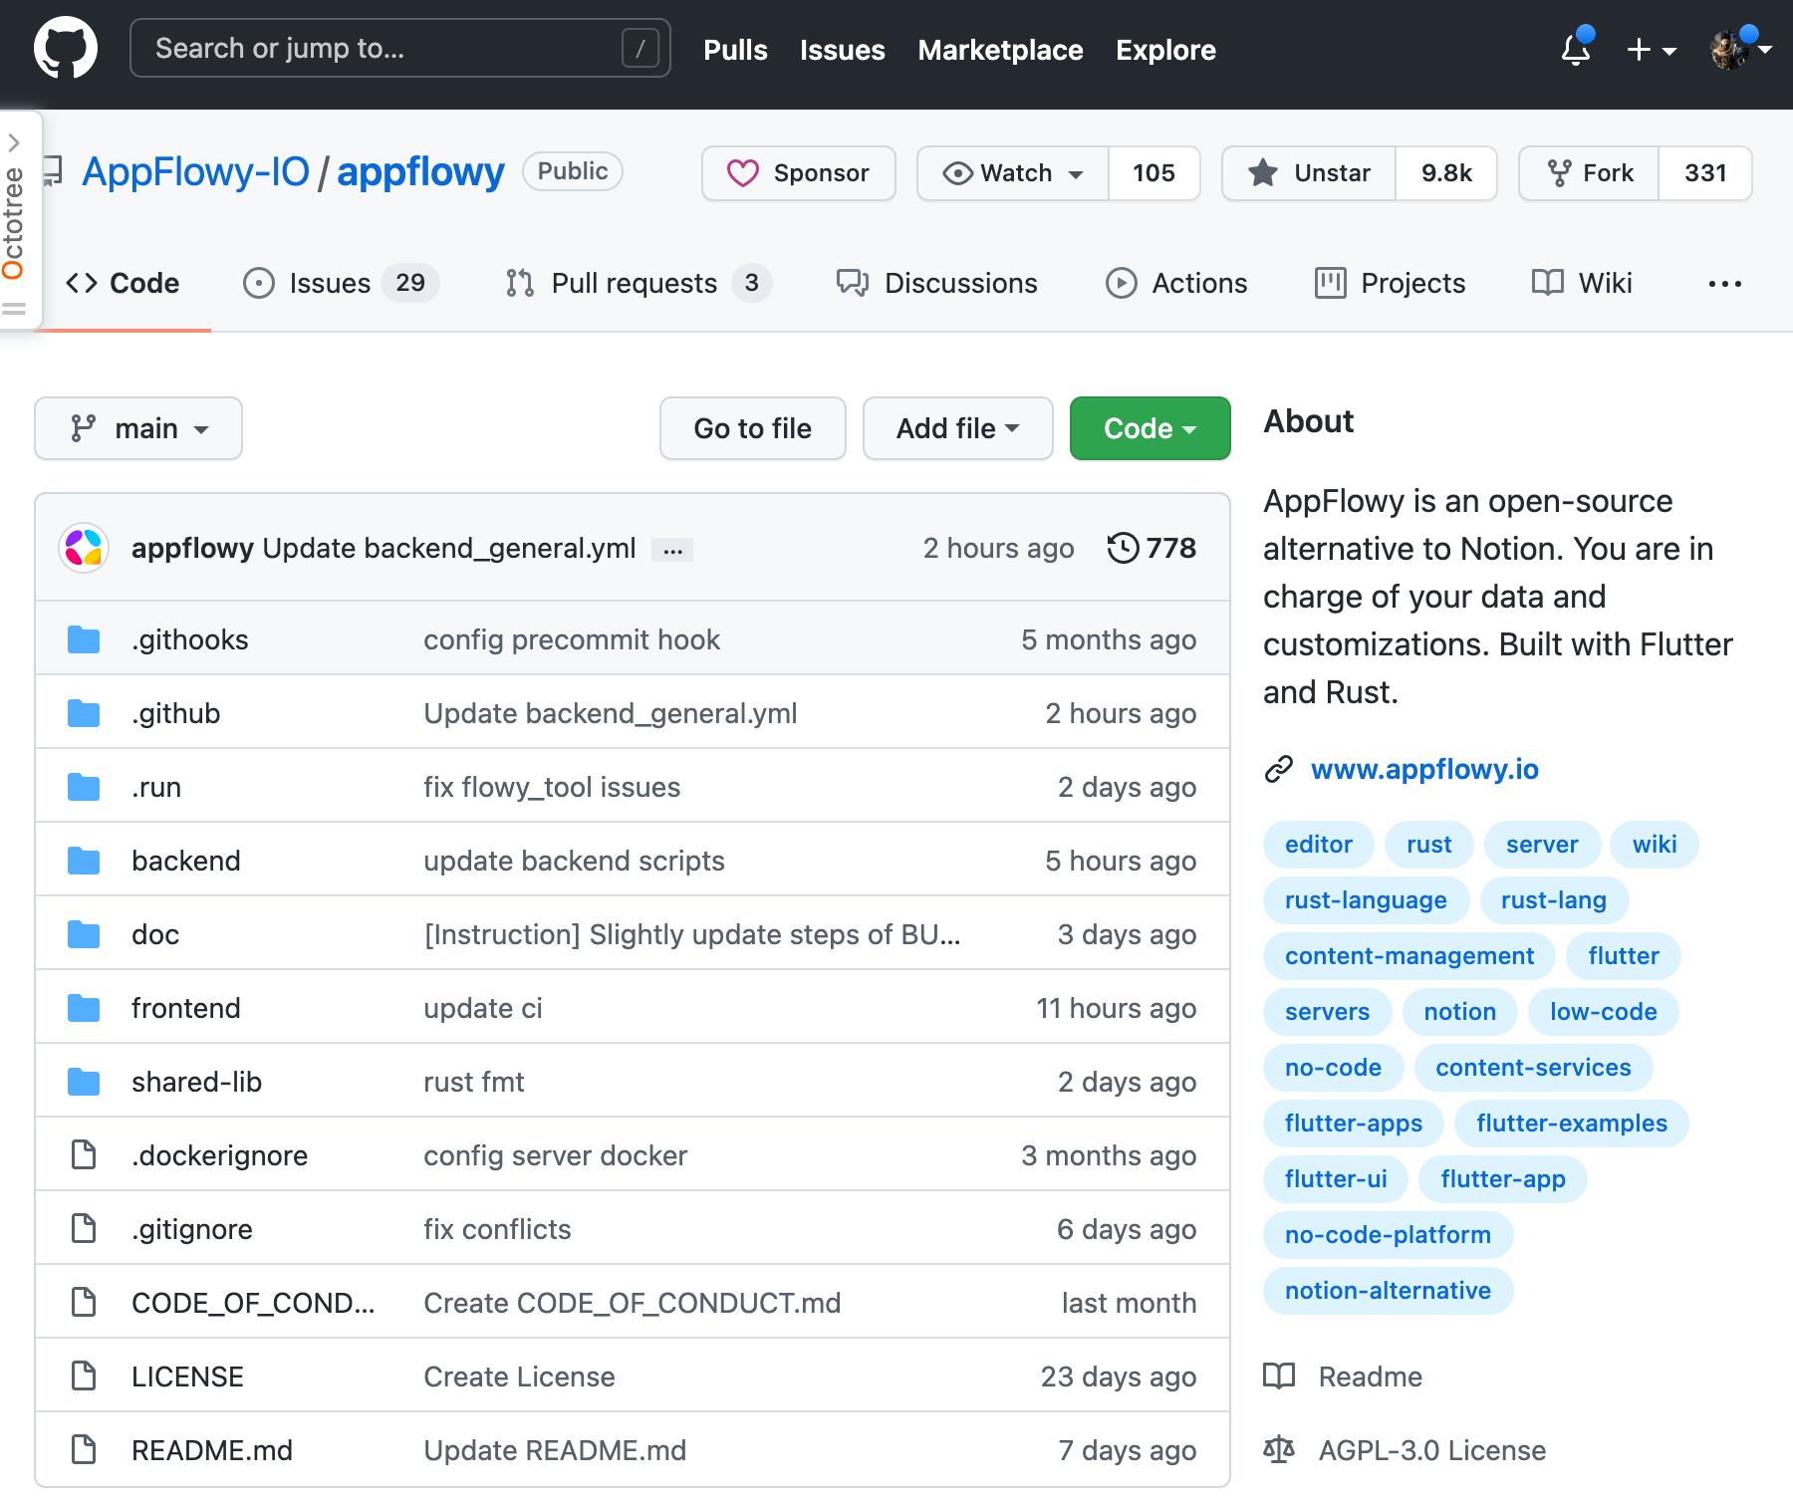Sponsor the project with heart button
This screenshot has width=1793, height=1502.
click(x=799, y=173)
